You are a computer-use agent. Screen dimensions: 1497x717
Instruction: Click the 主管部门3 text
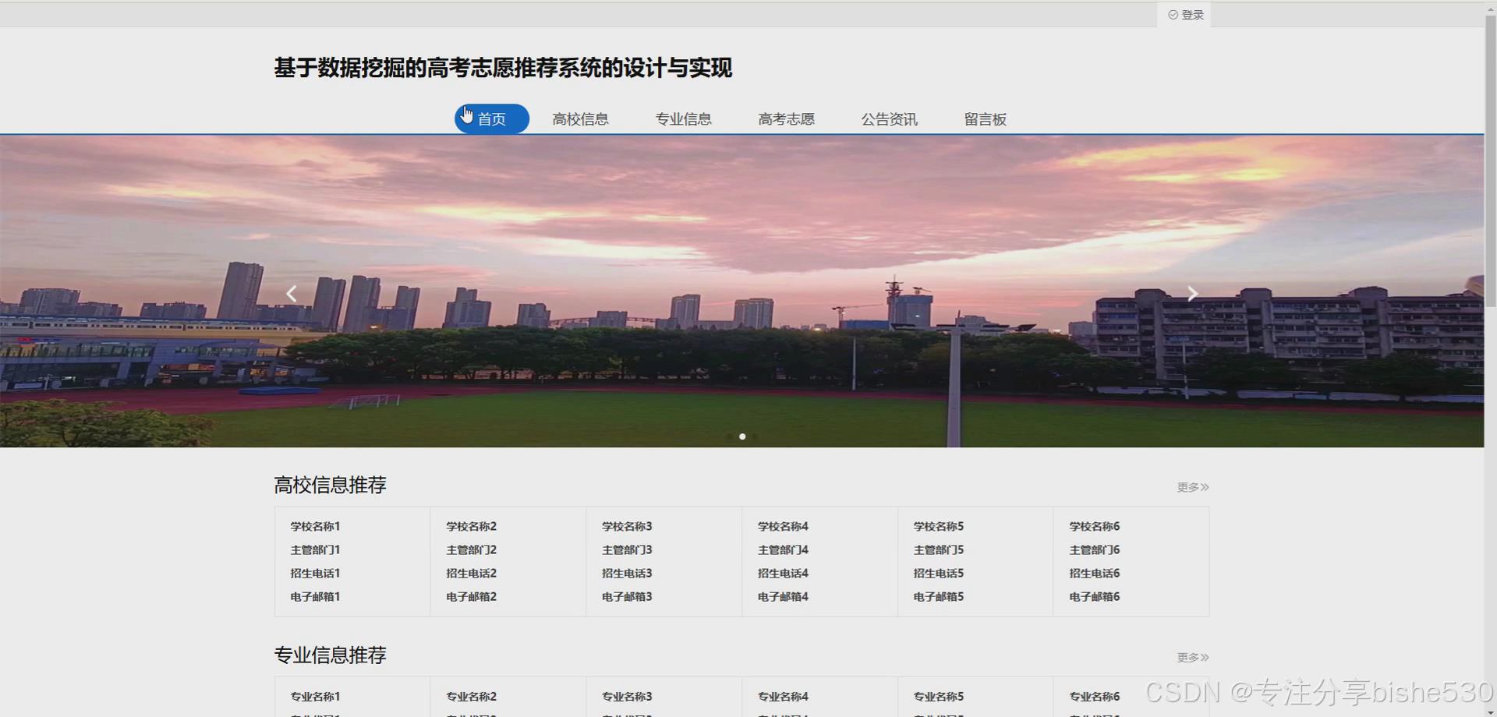627,550
